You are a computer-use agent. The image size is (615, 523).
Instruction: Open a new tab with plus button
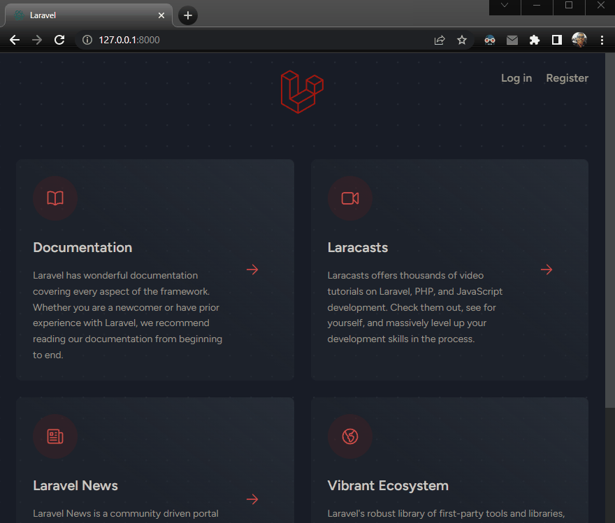[x=188, y=15]
